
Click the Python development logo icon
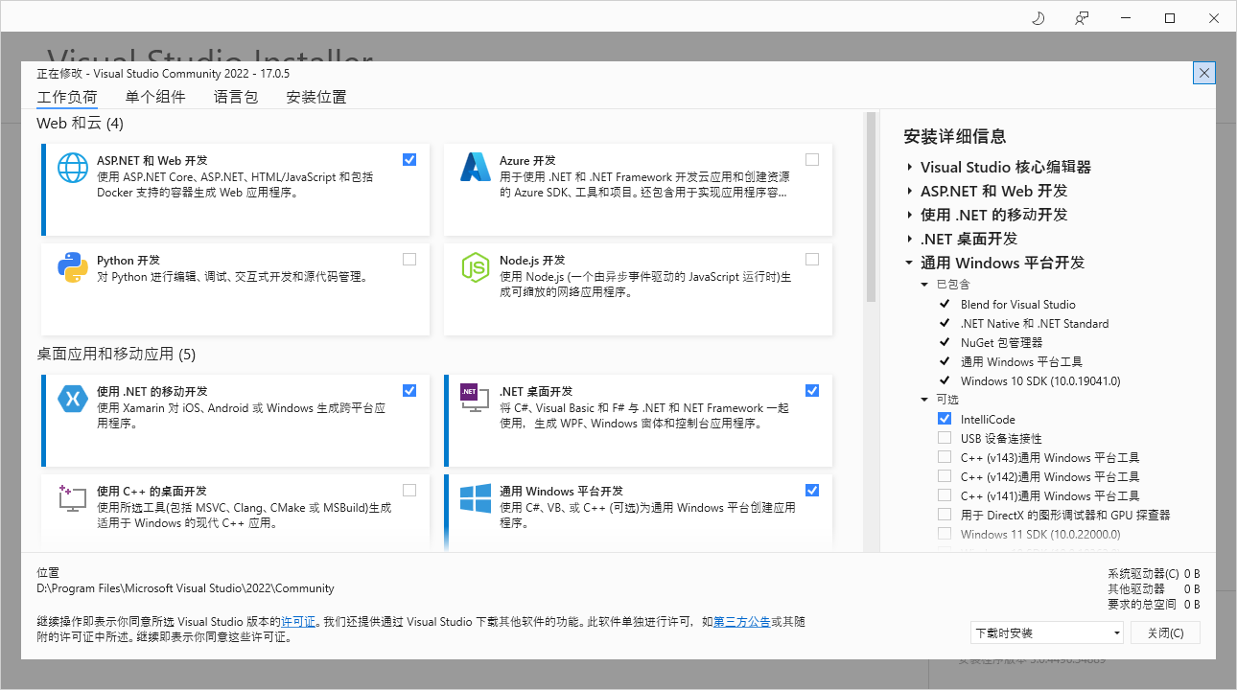[73, 267]
